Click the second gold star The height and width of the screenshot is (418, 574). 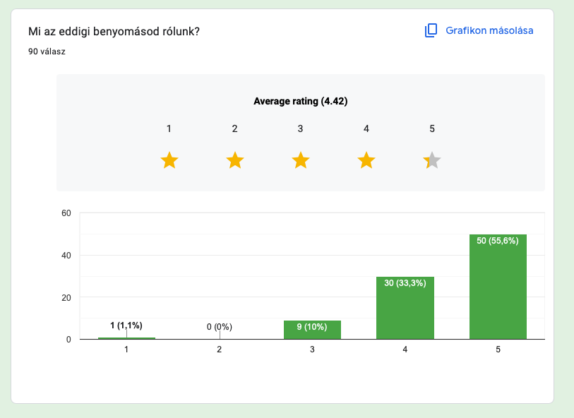coord(235,161)
